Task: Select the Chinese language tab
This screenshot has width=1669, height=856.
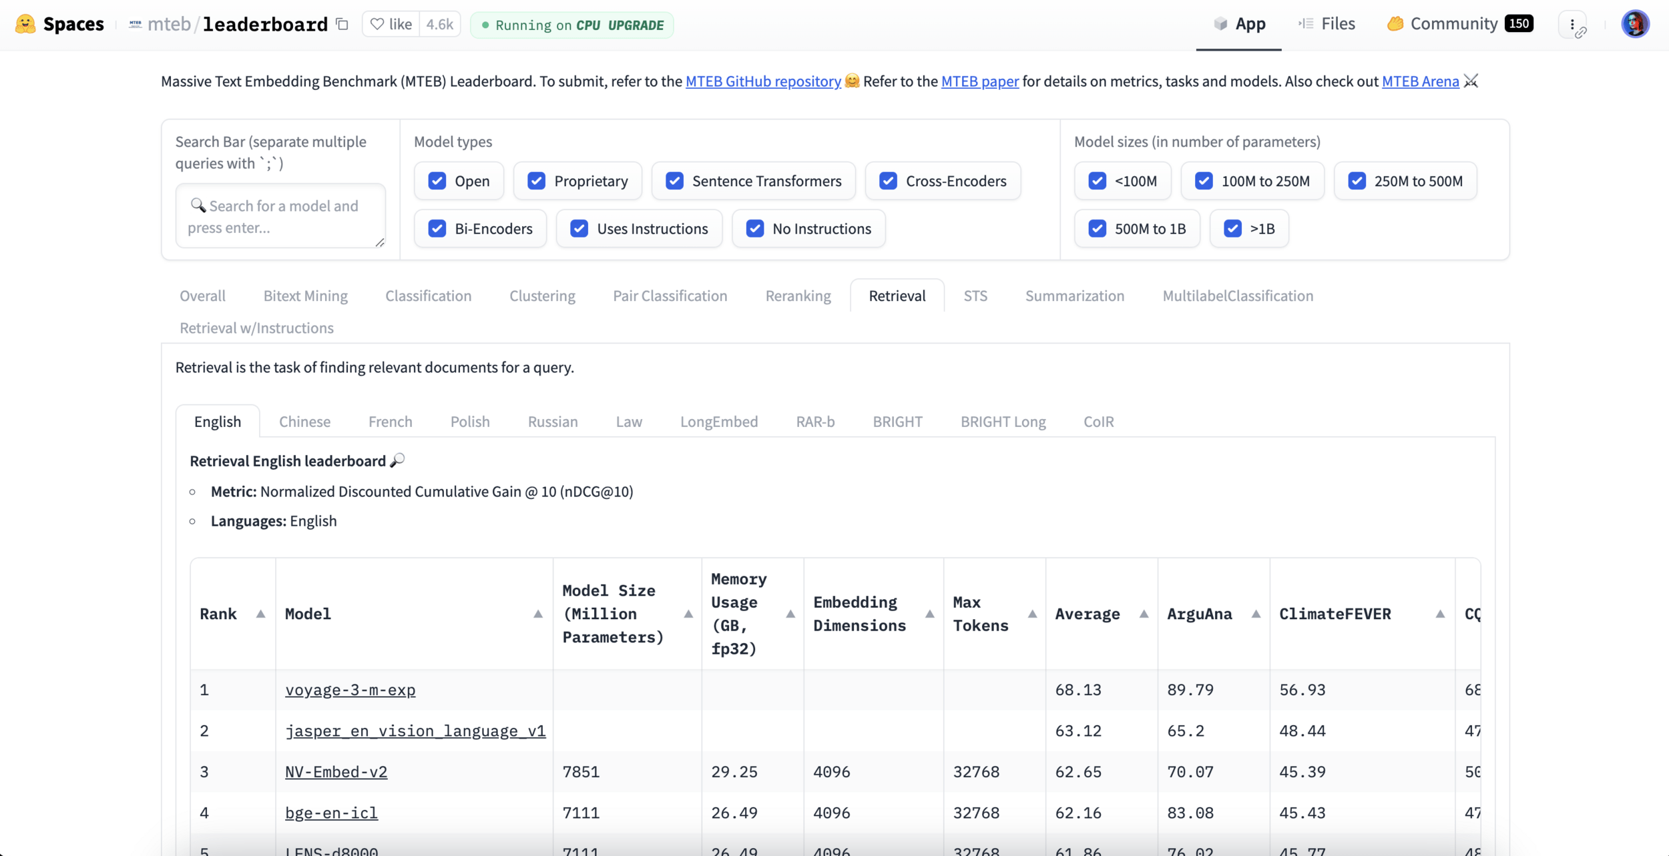Action: [x=304, y=422]
